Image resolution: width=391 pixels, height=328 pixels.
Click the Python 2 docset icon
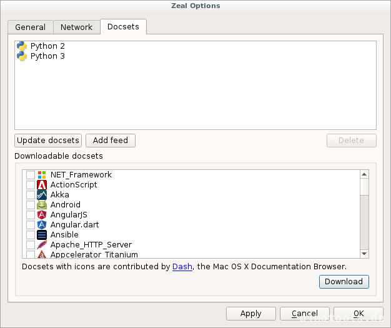tap(22, 46)
